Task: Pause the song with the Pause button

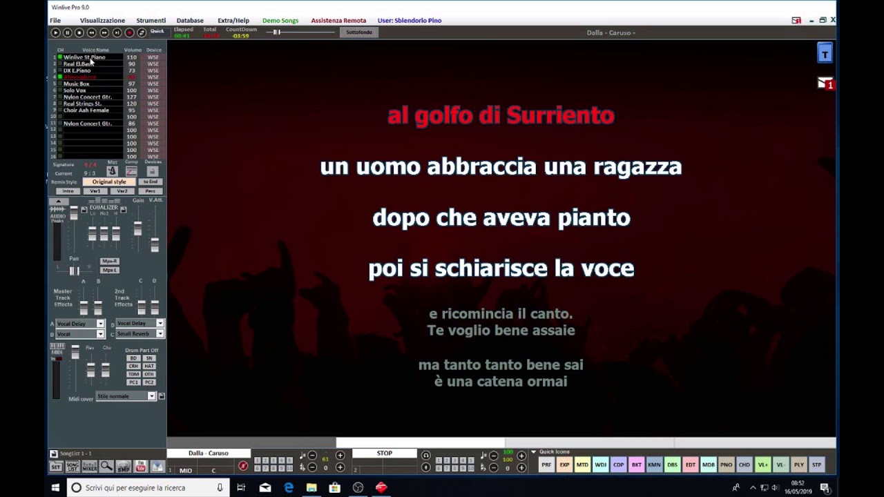Action: pyautogui.click(x=68, y=32)
